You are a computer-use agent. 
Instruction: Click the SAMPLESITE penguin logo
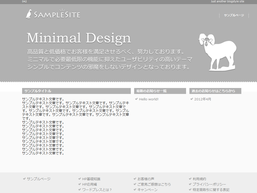pyautogui.click(x=53, y=14)
